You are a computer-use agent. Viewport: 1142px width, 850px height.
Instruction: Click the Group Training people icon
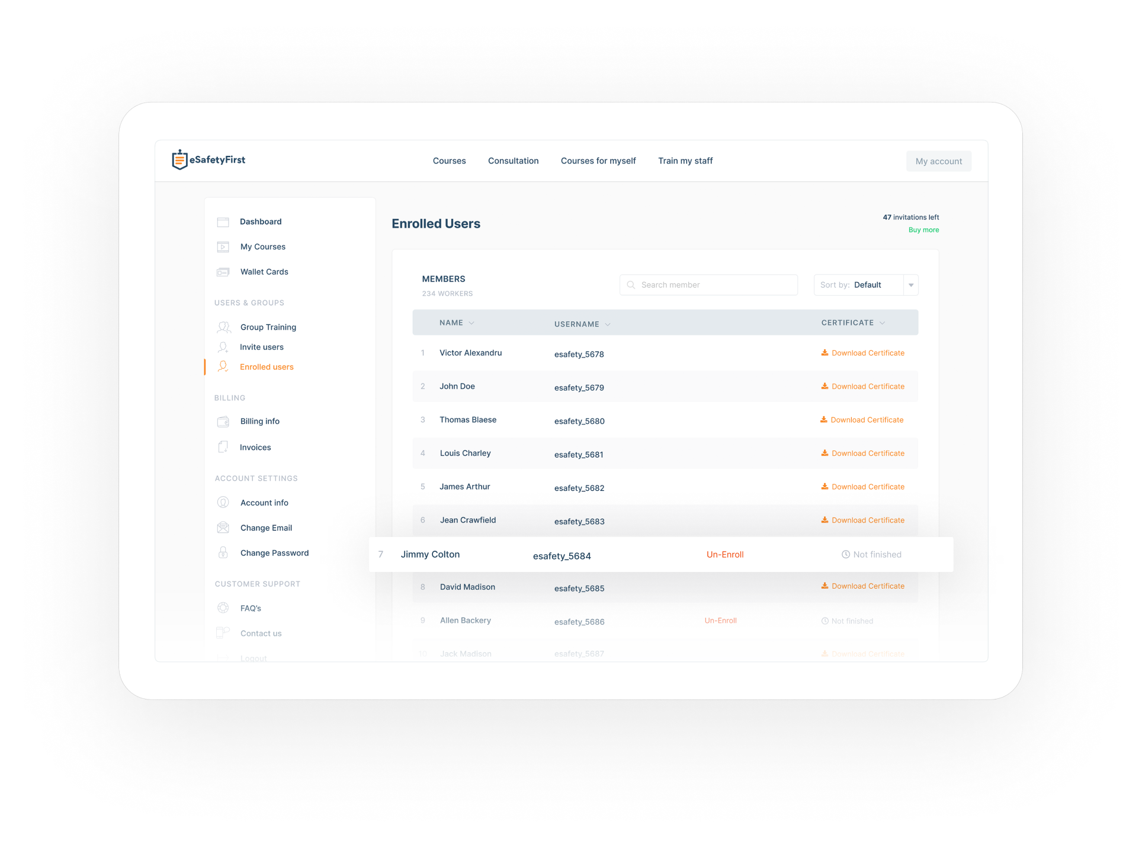pos(224,327)
